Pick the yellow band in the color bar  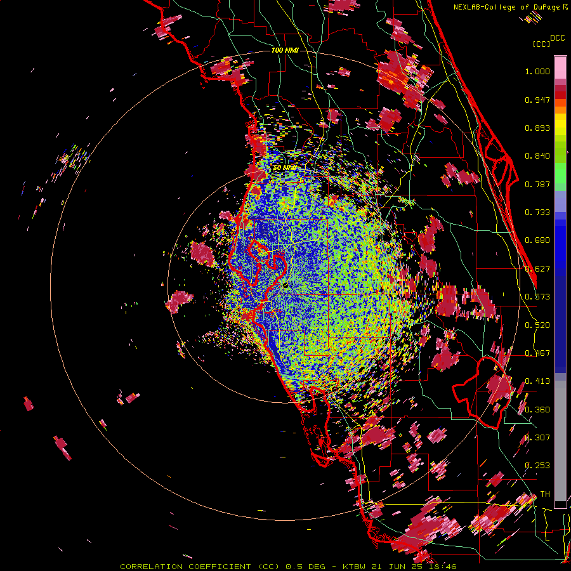click(x=560, y=125)
